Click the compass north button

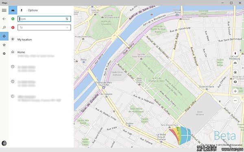tap(235, 54)
